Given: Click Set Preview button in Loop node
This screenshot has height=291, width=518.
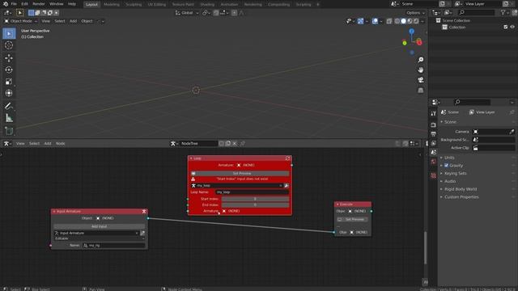Looking at the screenshot, I should [240, 173].
